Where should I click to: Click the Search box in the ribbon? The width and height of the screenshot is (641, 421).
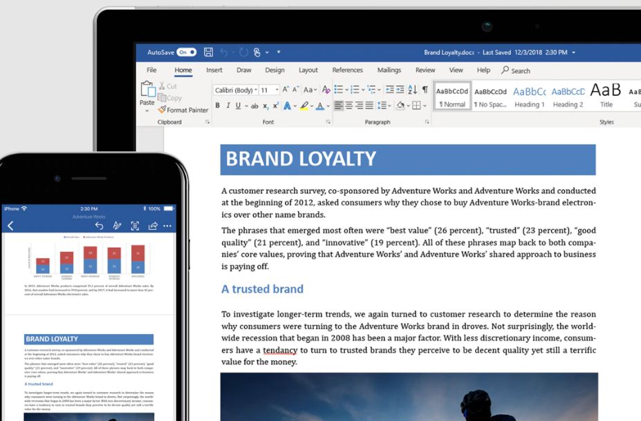pyautogui.click(x=516, y=70)
